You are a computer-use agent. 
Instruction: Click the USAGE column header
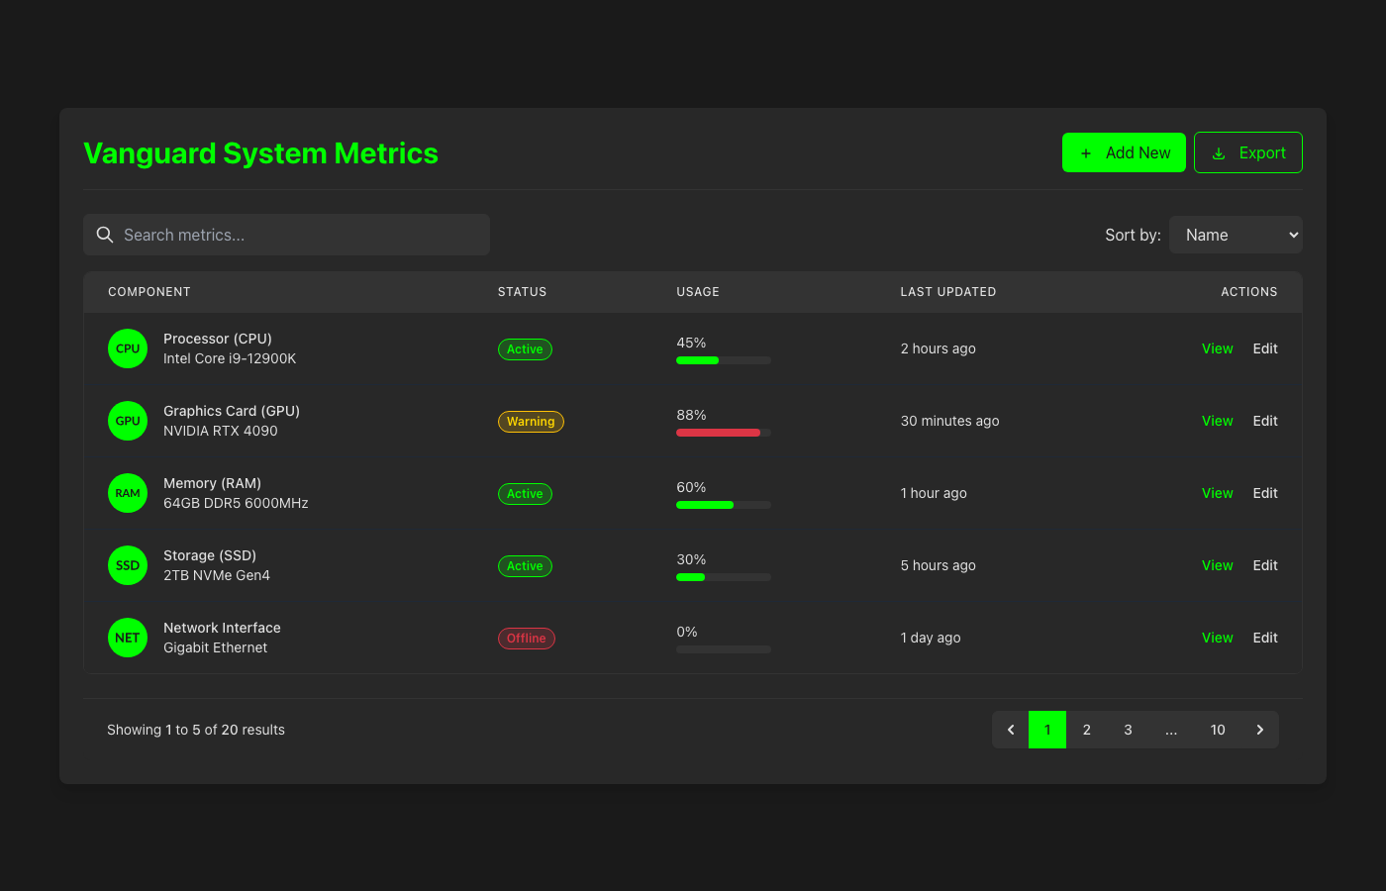(x=698, y=291)
